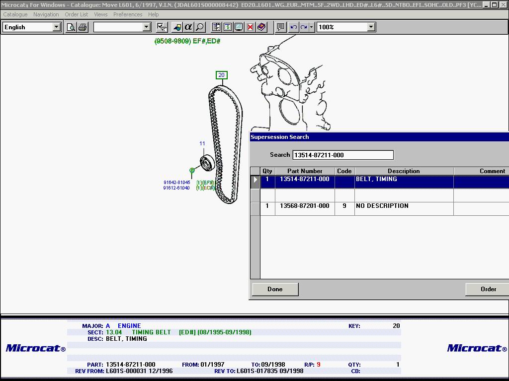The height and width of the screenshot is (381, 509).
Task: Expand the 100% zoom dropdown
Action: pos(371,27)
